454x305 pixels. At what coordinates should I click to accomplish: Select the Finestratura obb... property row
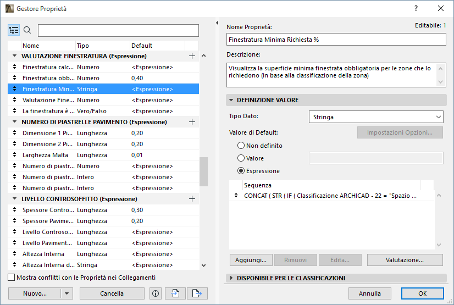[x=103, y=78]
